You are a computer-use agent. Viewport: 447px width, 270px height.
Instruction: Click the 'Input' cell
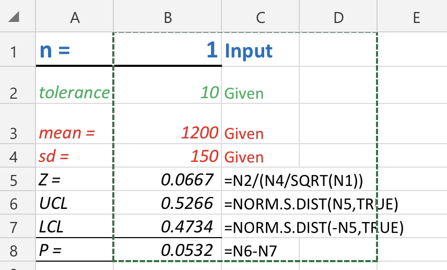tap(260, 49)
